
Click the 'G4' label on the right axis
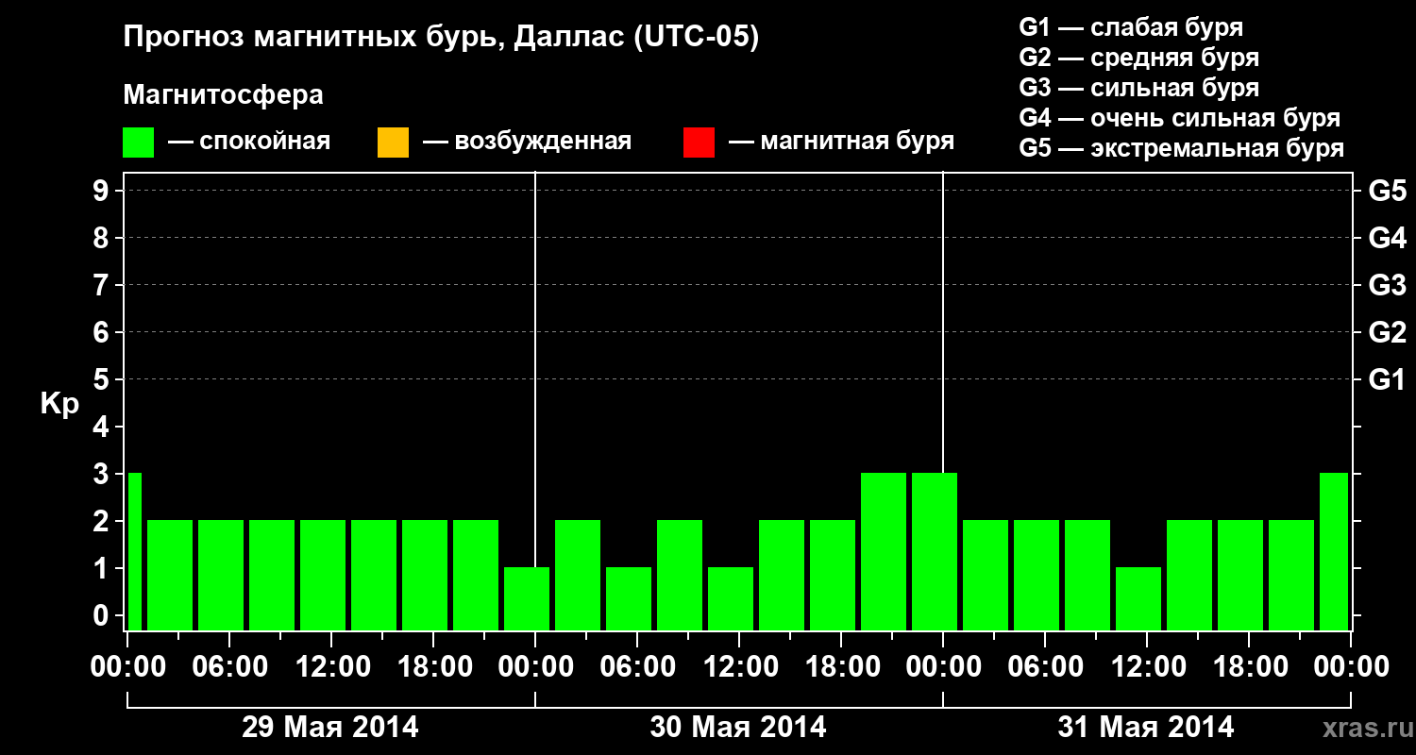[1387, 239]
